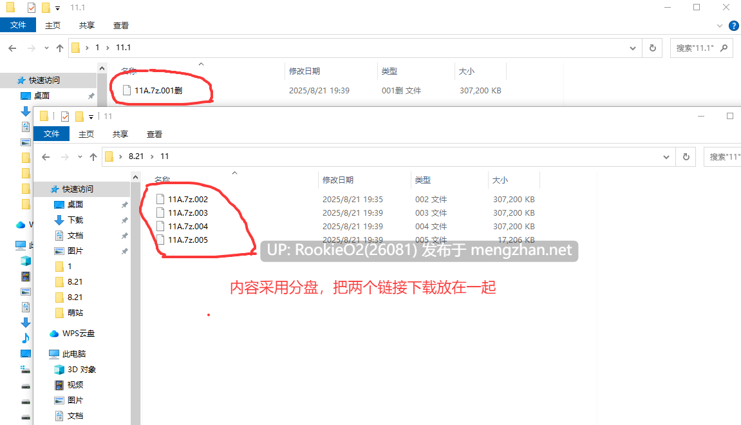Click folder icon in 11.1 address bar
This screenshot has height=425, width=741.
tap(75, 48)
